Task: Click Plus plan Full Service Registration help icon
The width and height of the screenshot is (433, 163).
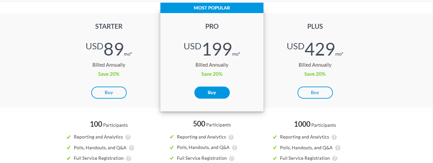Action: [x=335, y=158]
